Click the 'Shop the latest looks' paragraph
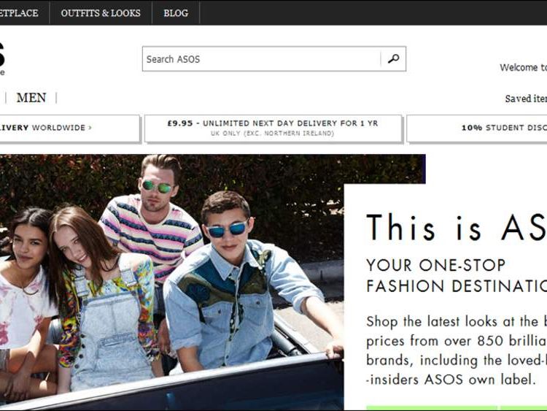The height and width of the screenshot is (411, 547). [457, 350]
